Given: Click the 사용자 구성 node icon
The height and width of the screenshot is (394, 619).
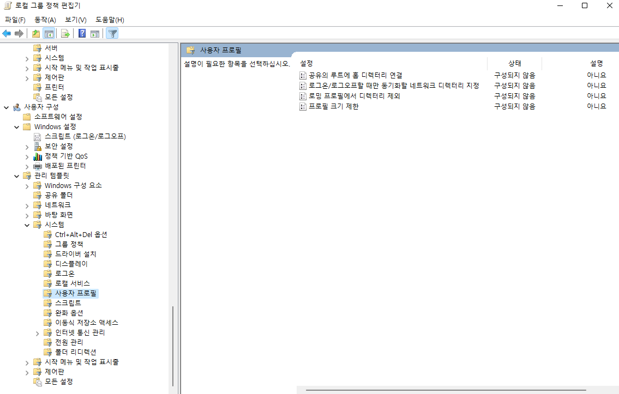Looking at the screenshot, I should pos(17,107).
